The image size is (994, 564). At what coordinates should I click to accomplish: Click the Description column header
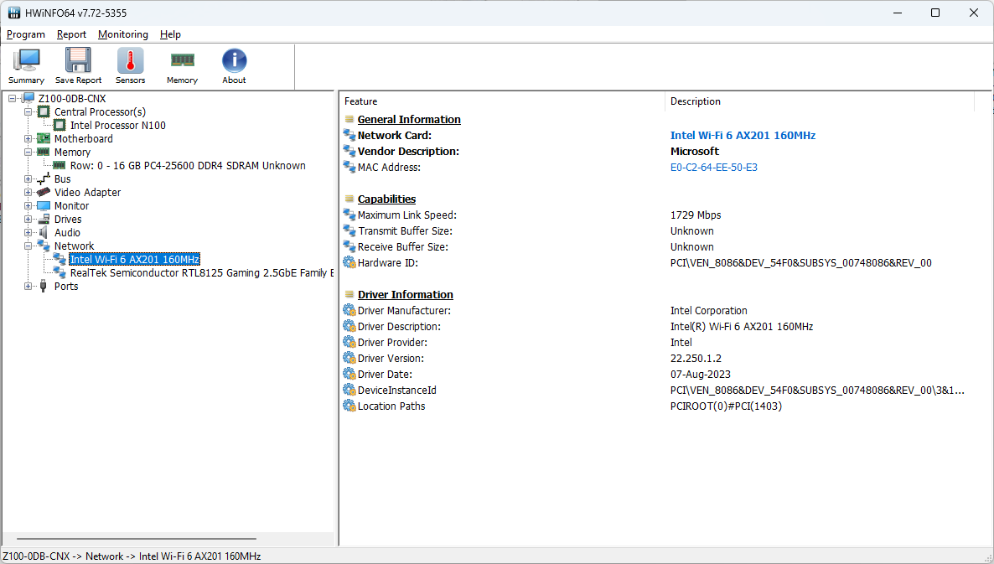click(x=820, y=101)
